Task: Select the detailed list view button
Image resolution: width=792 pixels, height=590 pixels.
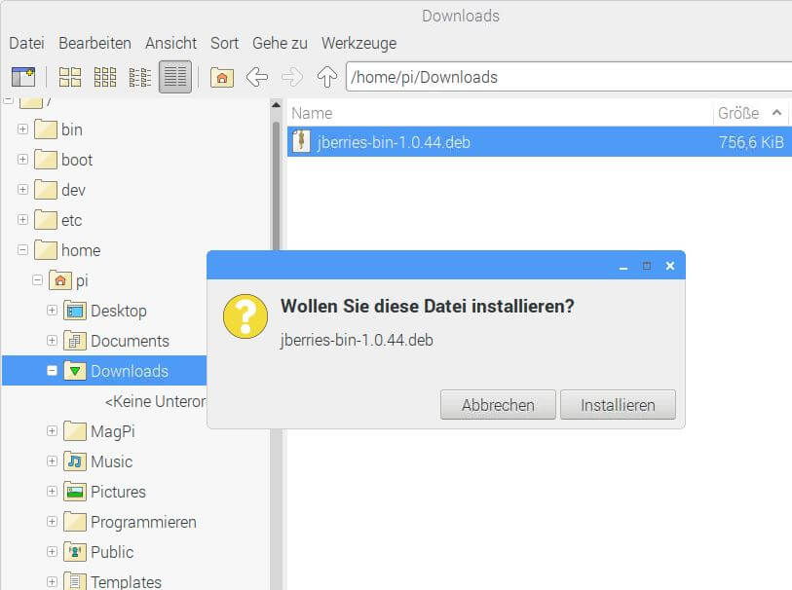Action: click(x=175, y=77)
